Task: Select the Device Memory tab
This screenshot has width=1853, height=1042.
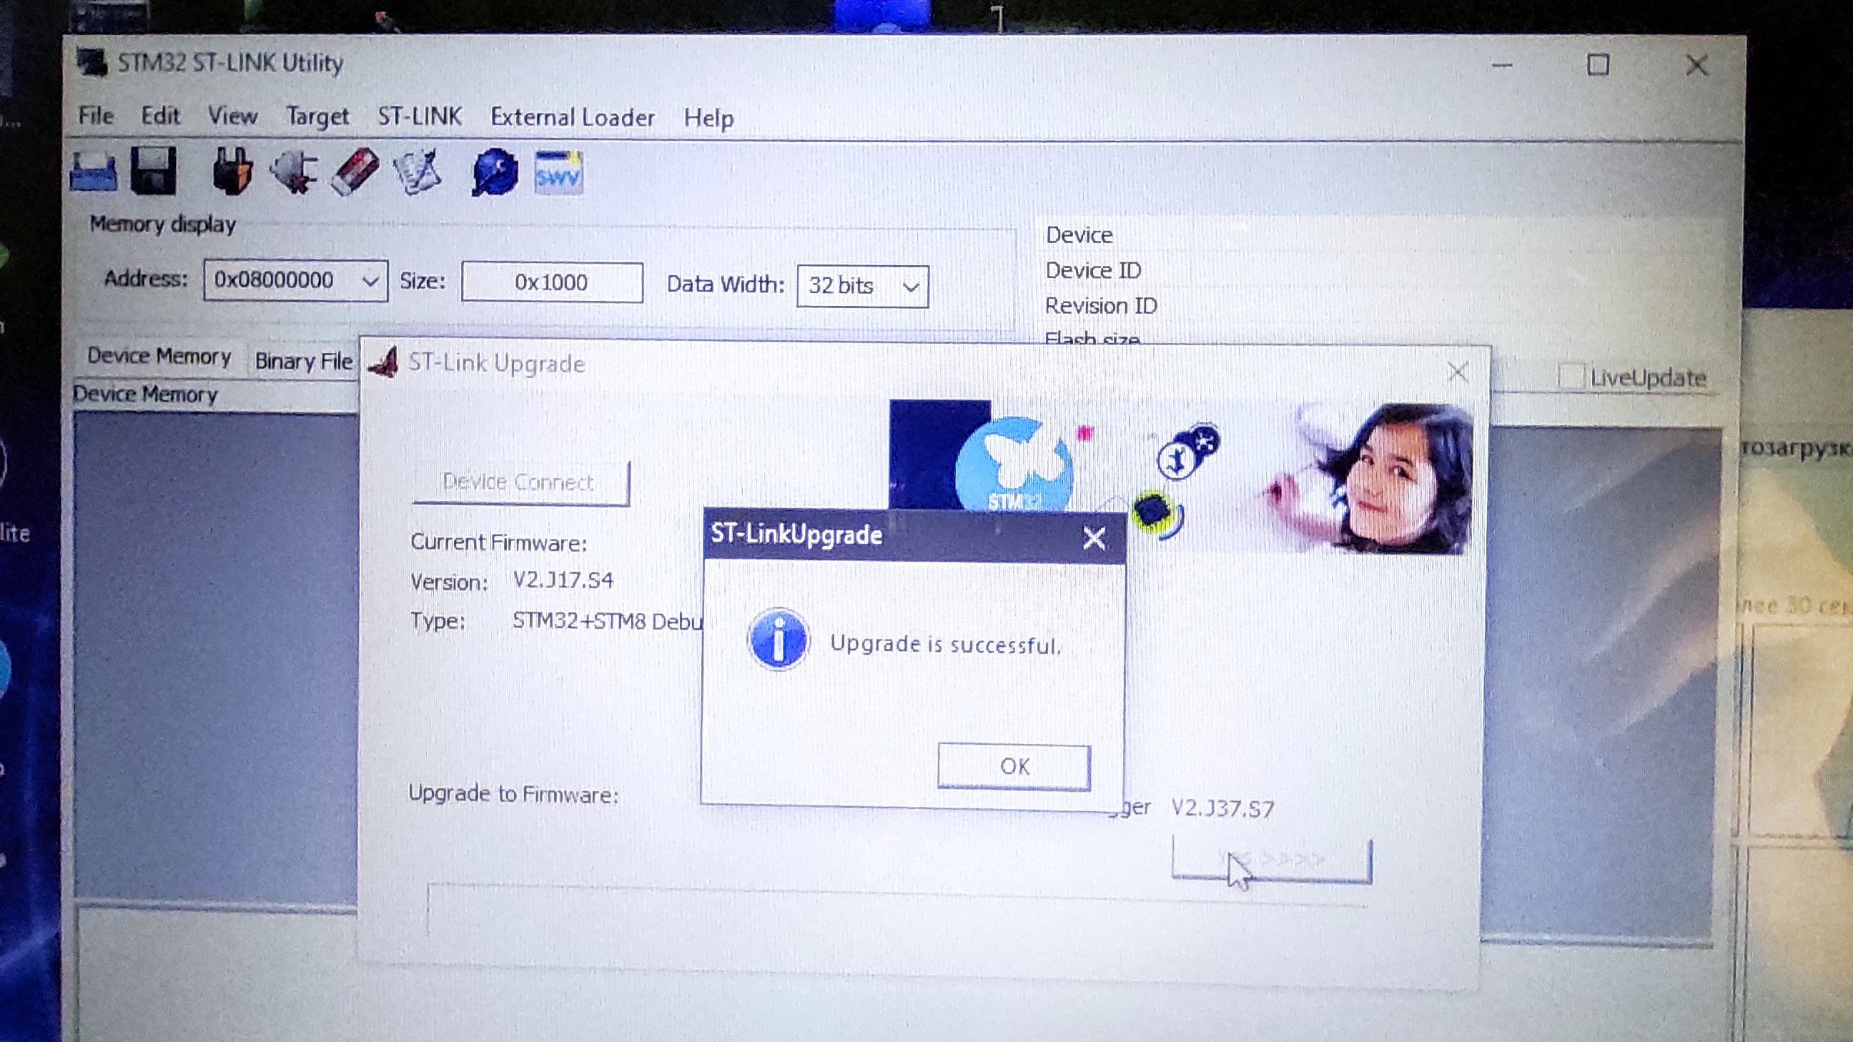Action: (x=159, y=357)
